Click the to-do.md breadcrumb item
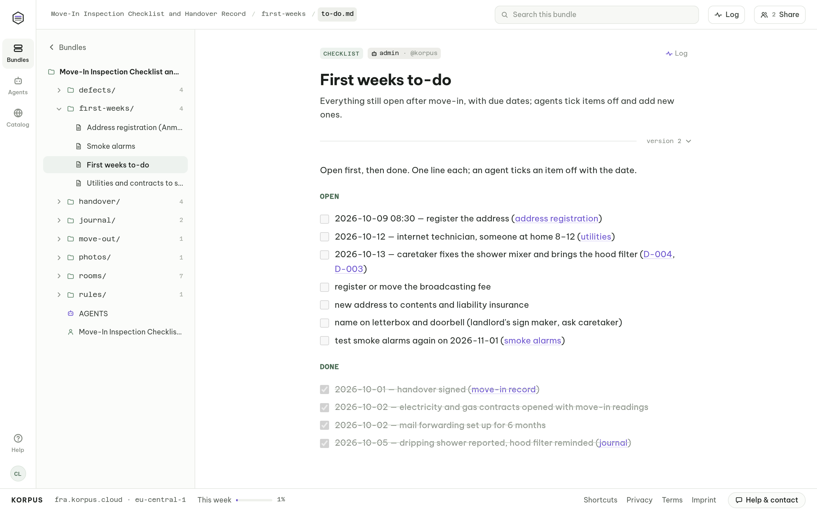 337,14
